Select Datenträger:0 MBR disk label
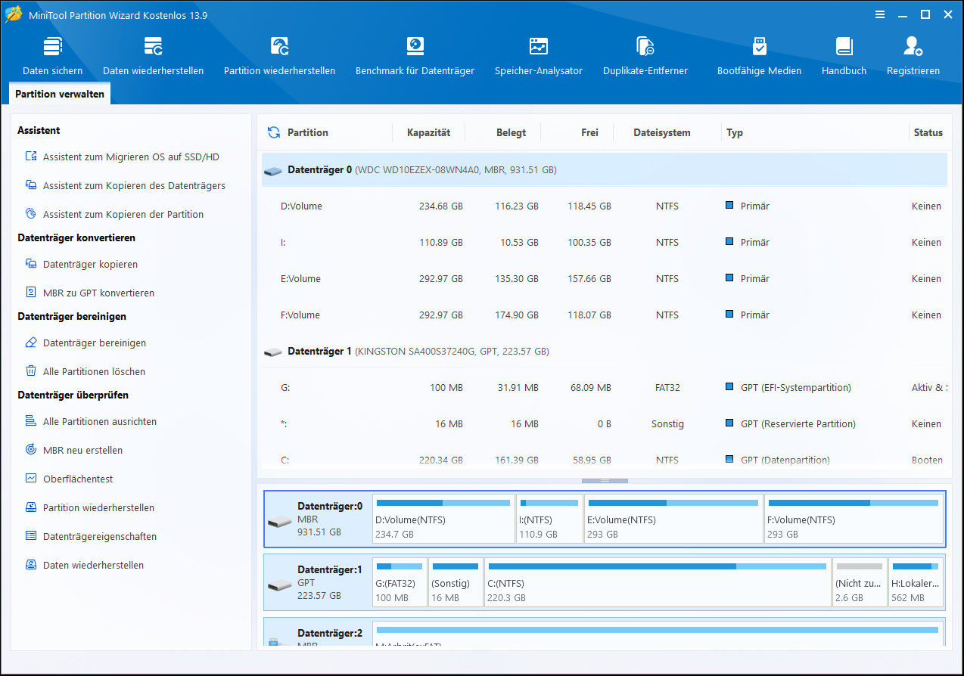 pyautogui.click(x=318, y=519)
